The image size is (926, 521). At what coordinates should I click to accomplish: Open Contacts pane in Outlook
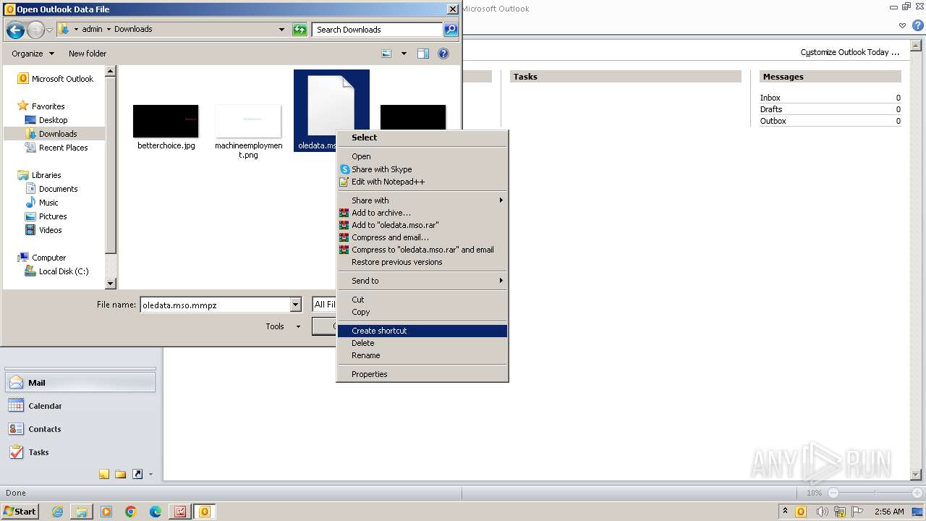[x=80, y=429]
